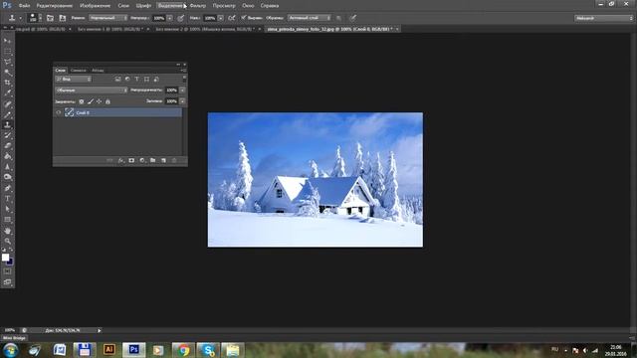The width and height of the screenshot is (637, 358).
Task: Toggle lock image pixels brush icon
Action: [91, 101]
